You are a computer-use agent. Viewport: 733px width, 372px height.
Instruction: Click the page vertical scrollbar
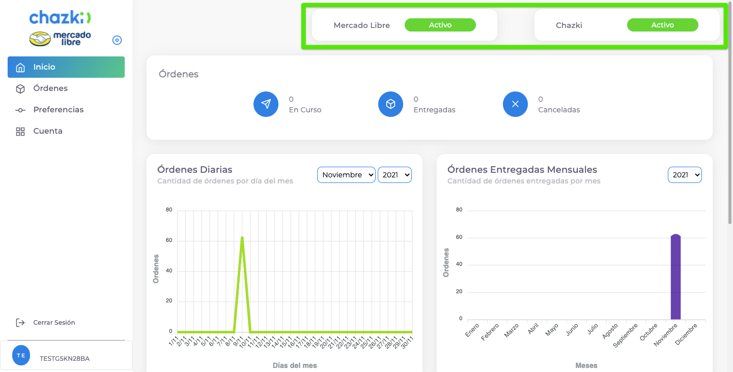[730, 112]
